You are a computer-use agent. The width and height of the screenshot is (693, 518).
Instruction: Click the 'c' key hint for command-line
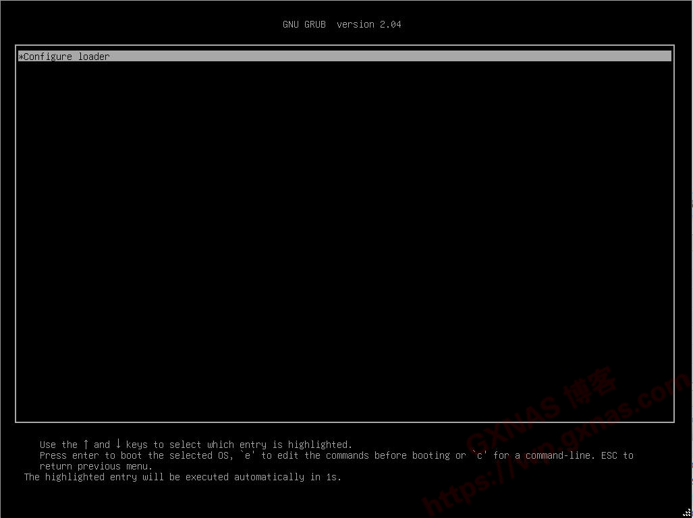pyautogui.click(x=479, y=455)
